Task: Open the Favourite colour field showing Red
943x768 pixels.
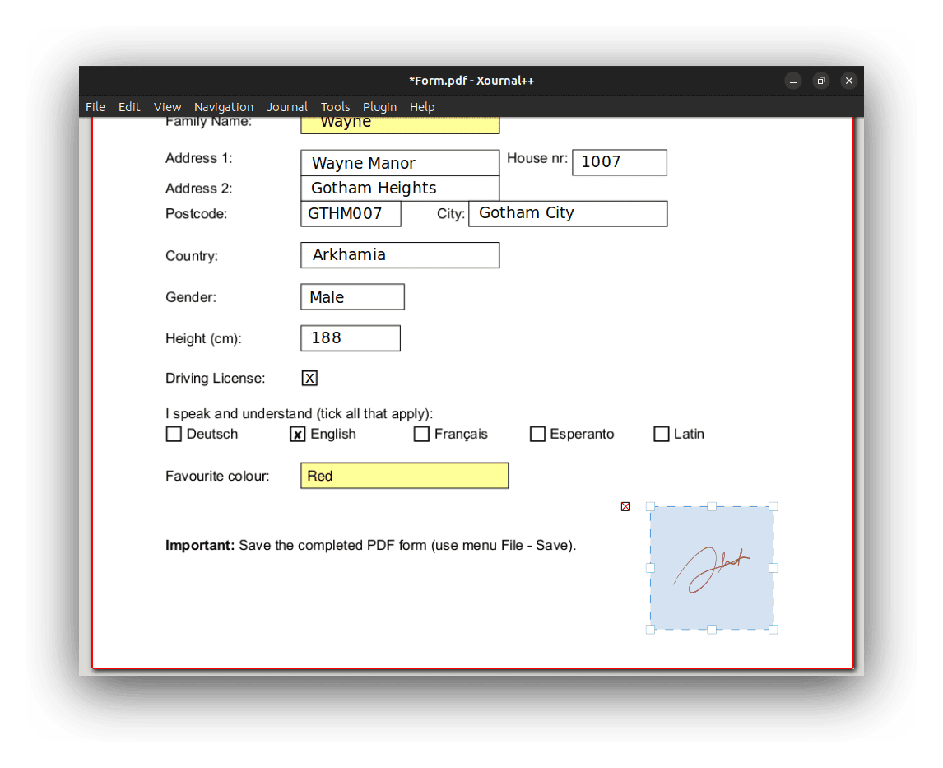Action: coord(404,476)
